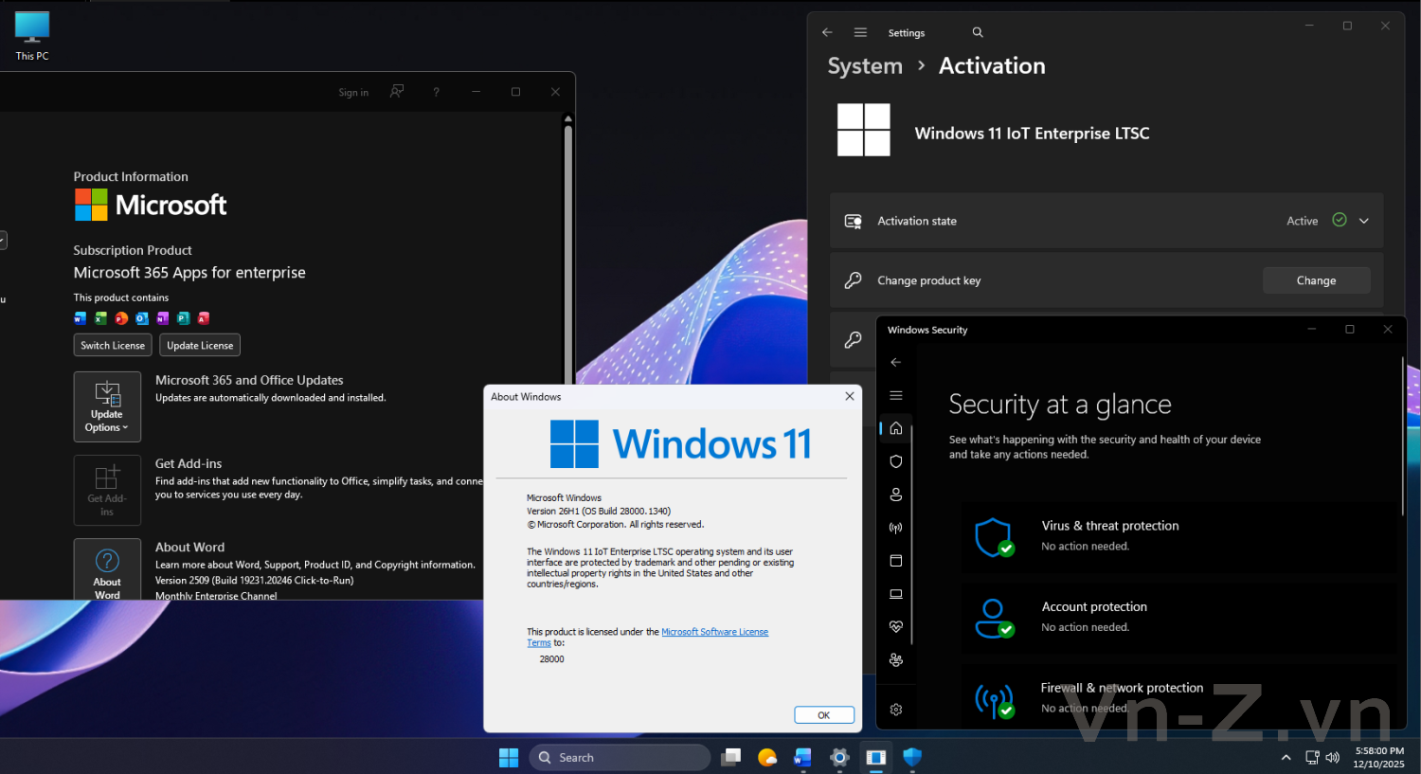Open Firewall & network protection sidebar icon
Screen dimensions: 1421x774
[x=895, y=528]
